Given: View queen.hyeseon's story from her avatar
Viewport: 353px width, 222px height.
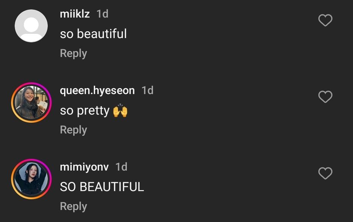Looking at the screenshot, I should (x=31, y=103).
